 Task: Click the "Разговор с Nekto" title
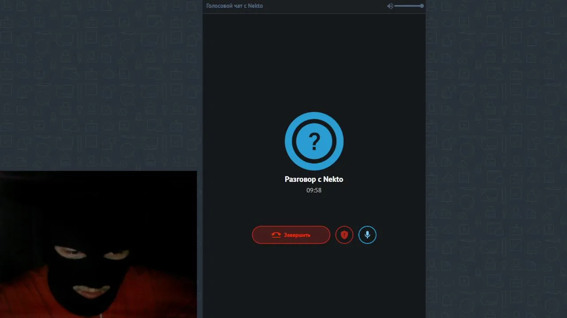[314, 179]
